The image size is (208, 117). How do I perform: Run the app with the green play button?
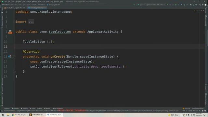pos(167,5)
